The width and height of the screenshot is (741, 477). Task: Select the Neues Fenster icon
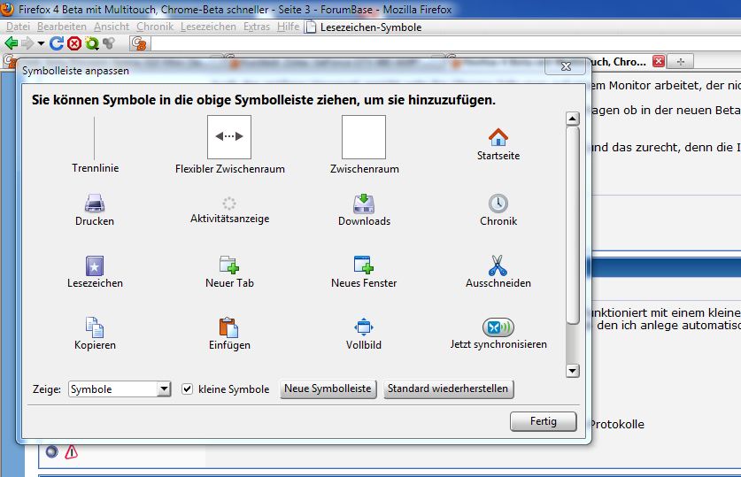click(364, 265)
